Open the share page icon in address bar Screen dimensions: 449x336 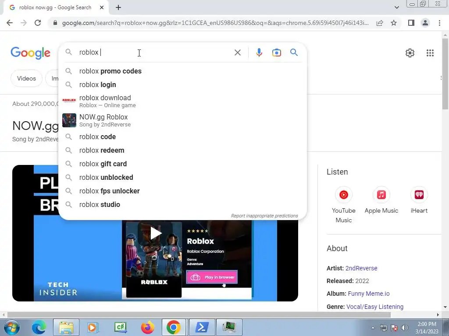coord(380,23)
